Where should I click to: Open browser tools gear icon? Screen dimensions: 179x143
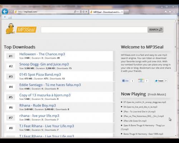click(174, 12)
